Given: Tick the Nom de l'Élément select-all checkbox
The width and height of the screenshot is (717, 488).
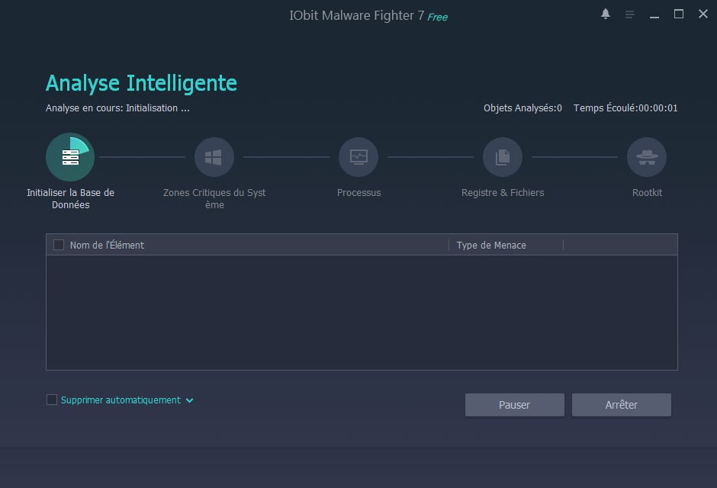Looking at the screenshot, I should (59, 245).
